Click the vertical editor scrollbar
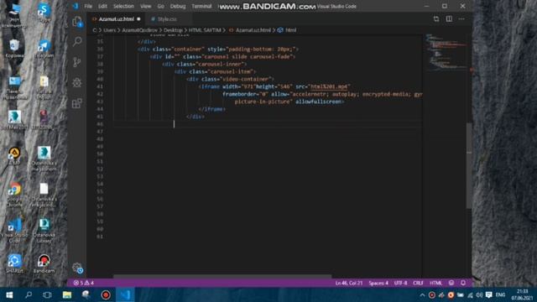Viewport: 537px width, 302px height. 469,165
